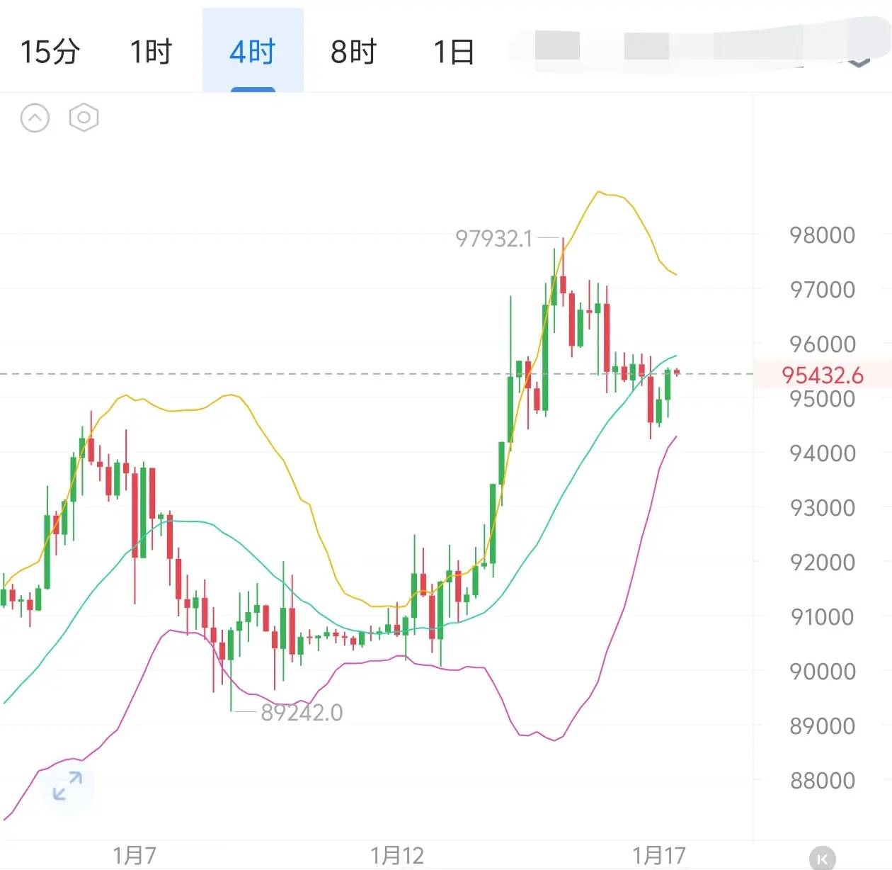This screenshot has height=870, width=892.
Task: Click the 88000 price axis label
Action: [823, 781]
